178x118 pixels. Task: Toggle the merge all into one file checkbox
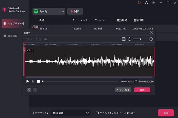(x=97, y=113)
